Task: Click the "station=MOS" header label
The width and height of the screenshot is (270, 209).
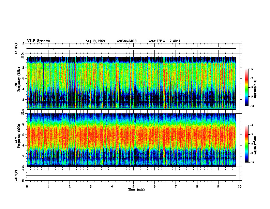Action: tap(127, 41)
